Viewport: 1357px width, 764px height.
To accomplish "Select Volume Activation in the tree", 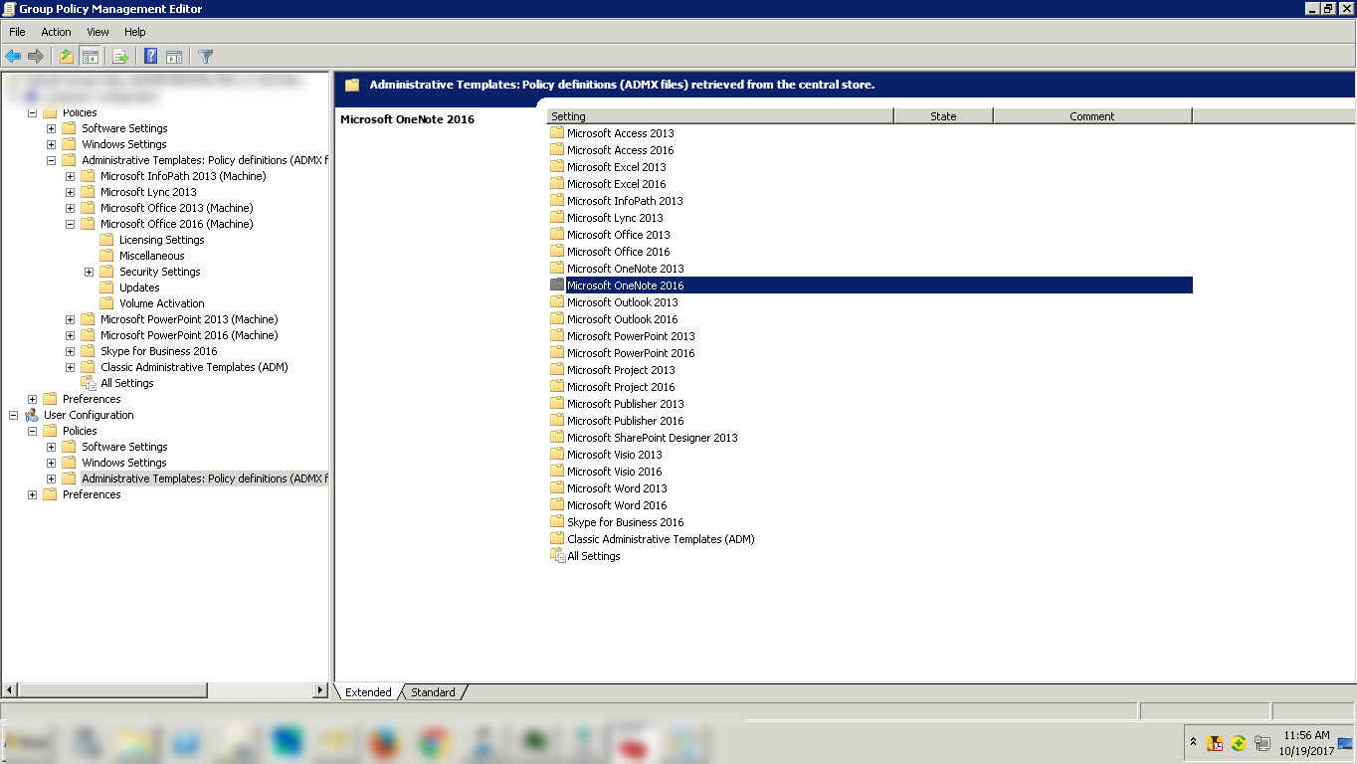I will point(161,303).
